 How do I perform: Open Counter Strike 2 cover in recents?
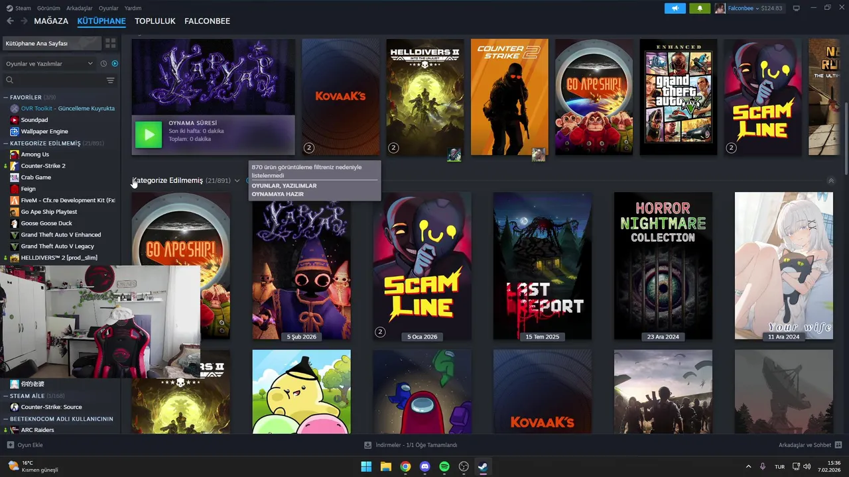509,97
